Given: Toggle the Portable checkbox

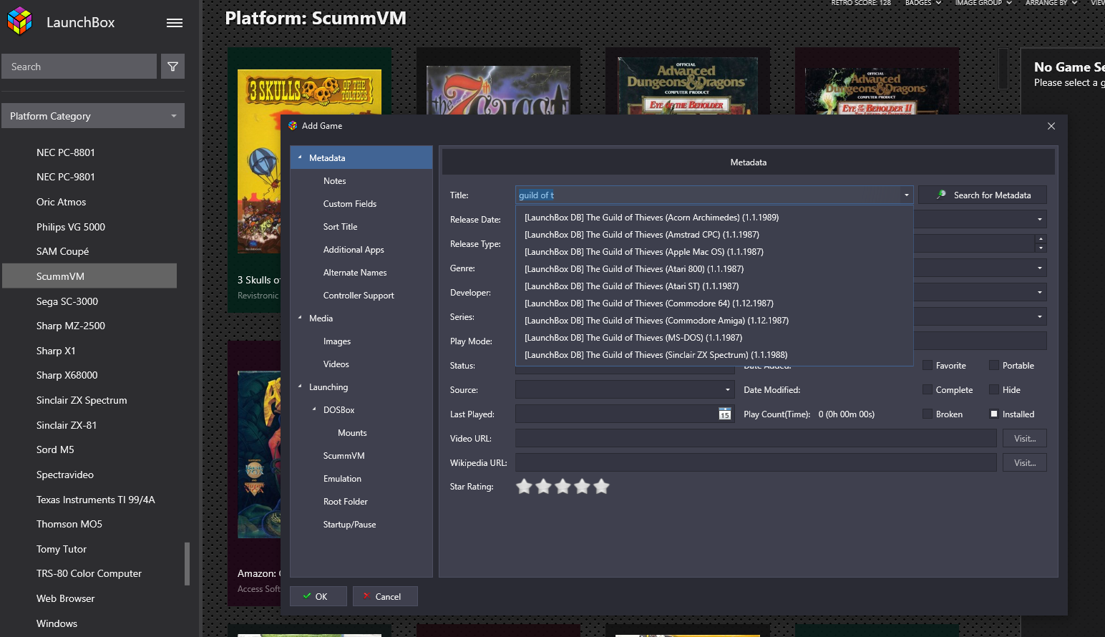Looking at the screenshot, I should [994, 365].
